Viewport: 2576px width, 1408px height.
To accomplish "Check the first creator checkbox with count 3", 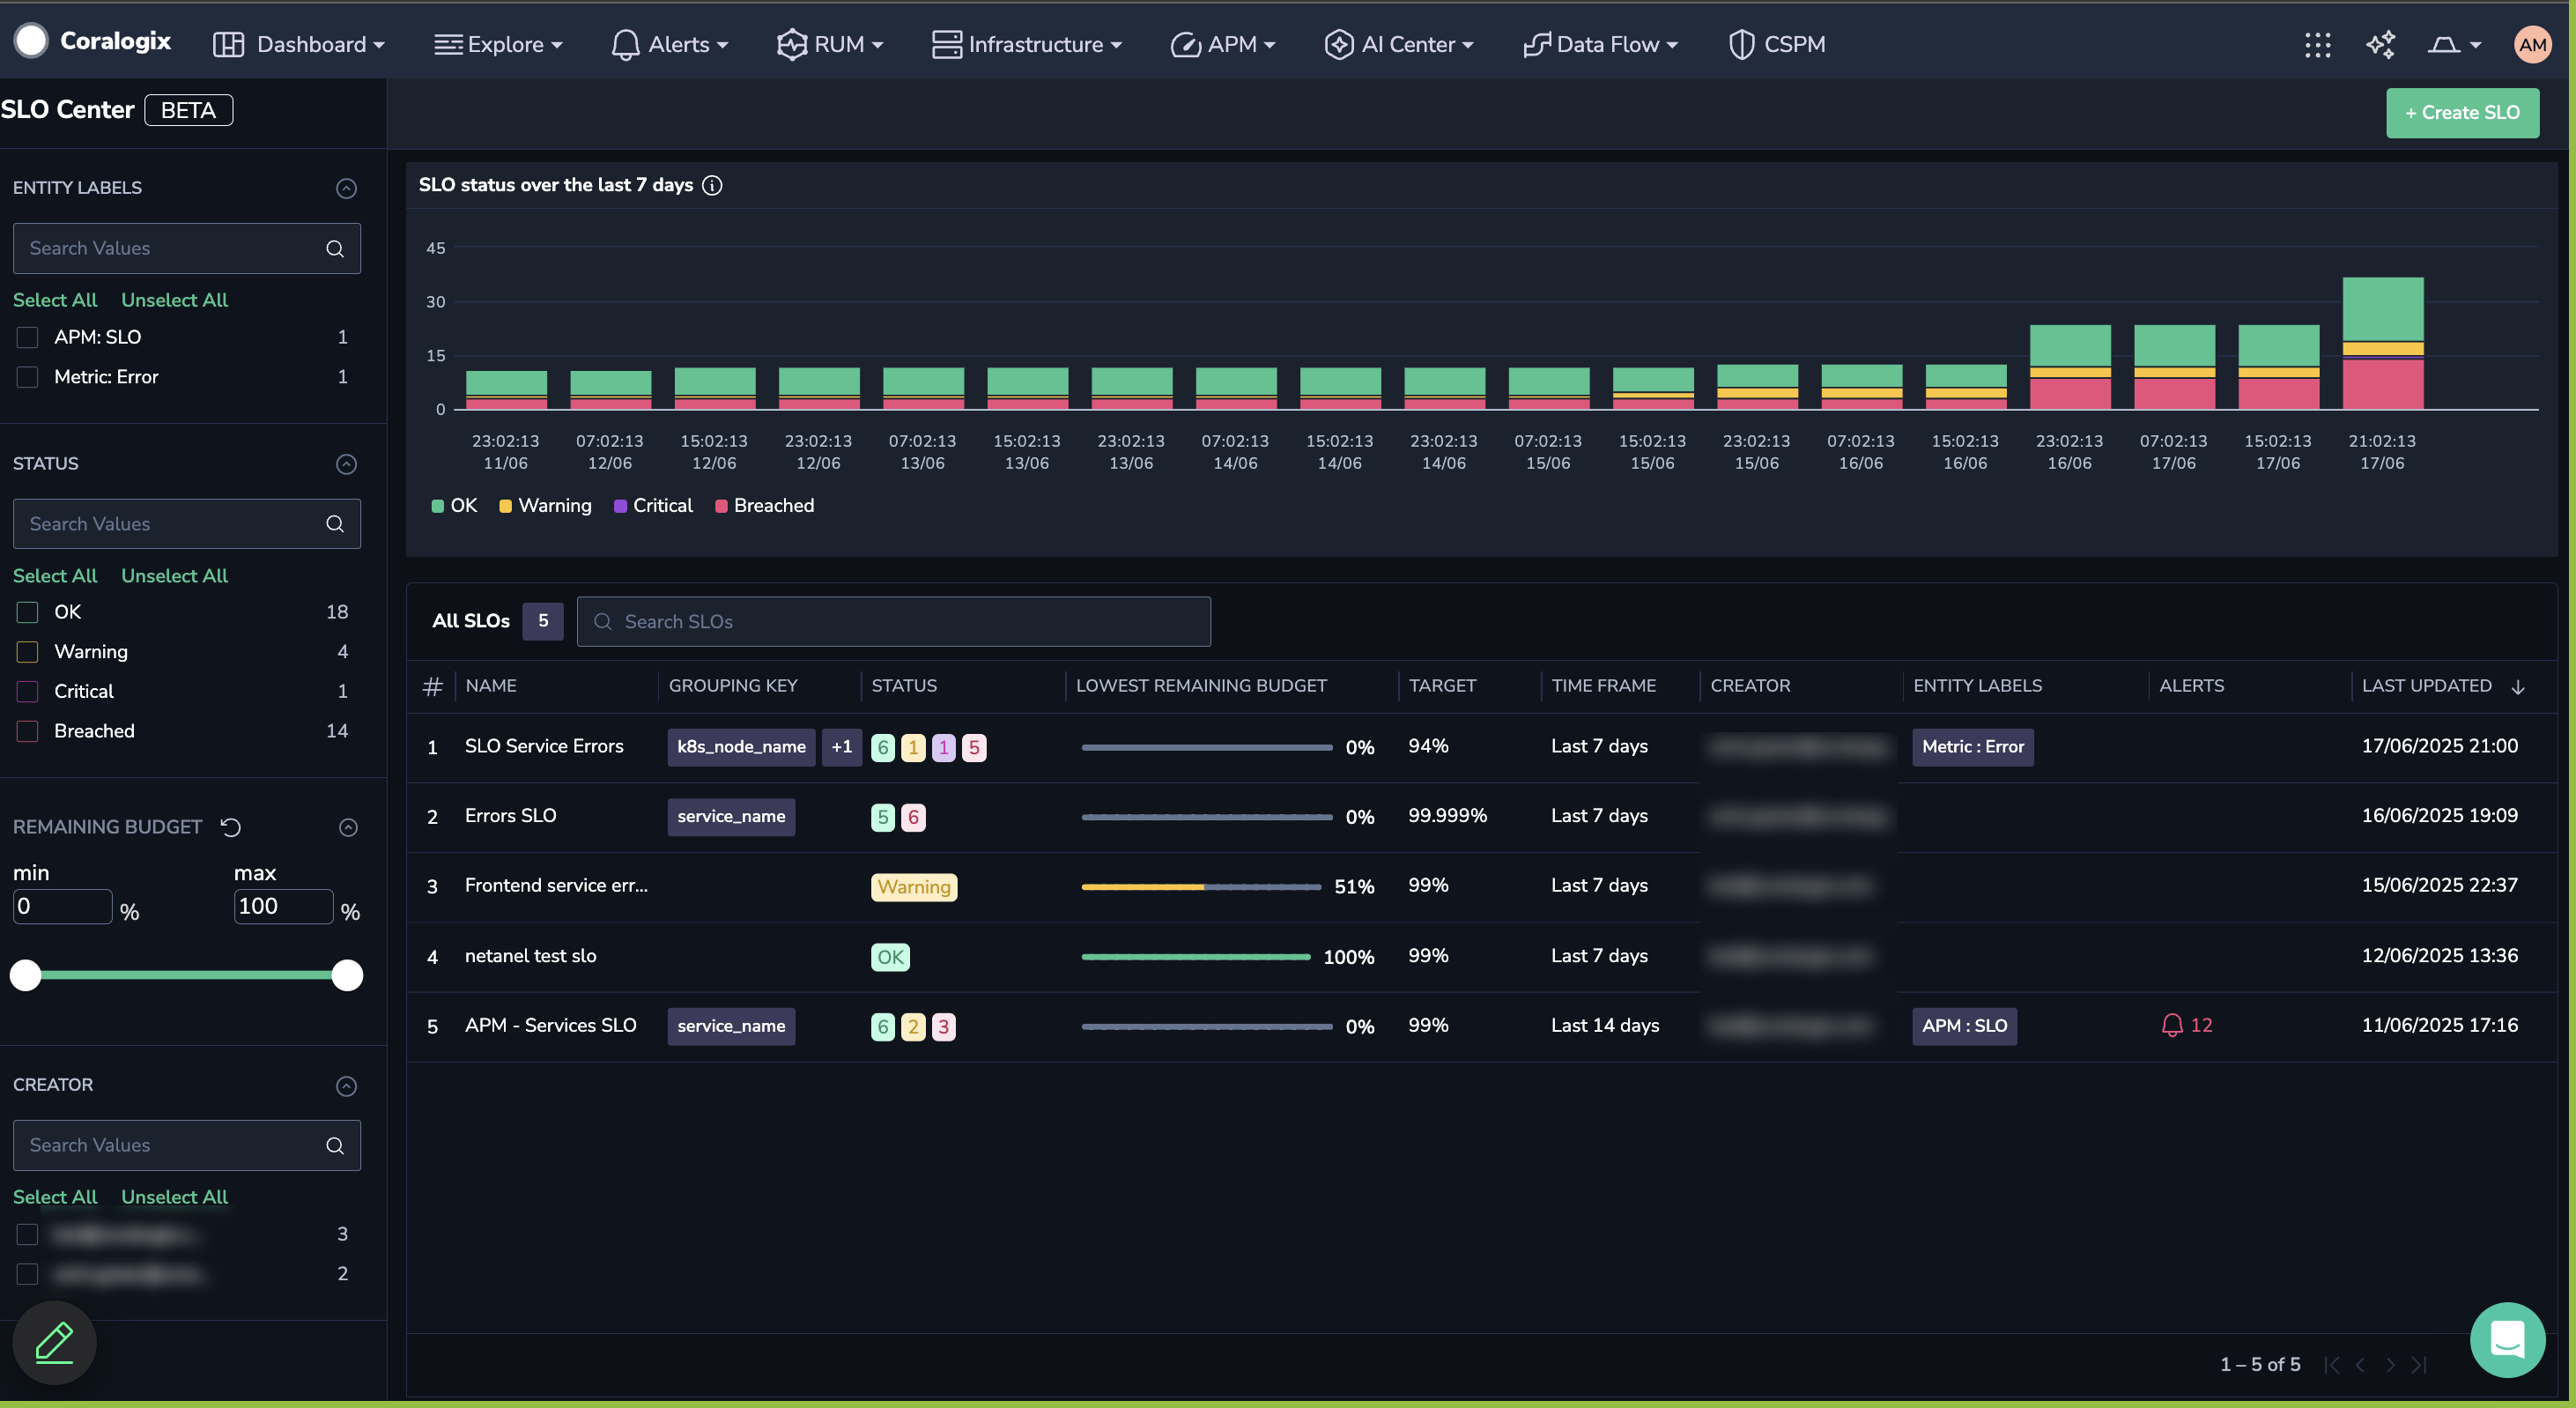I will 28,1234.
